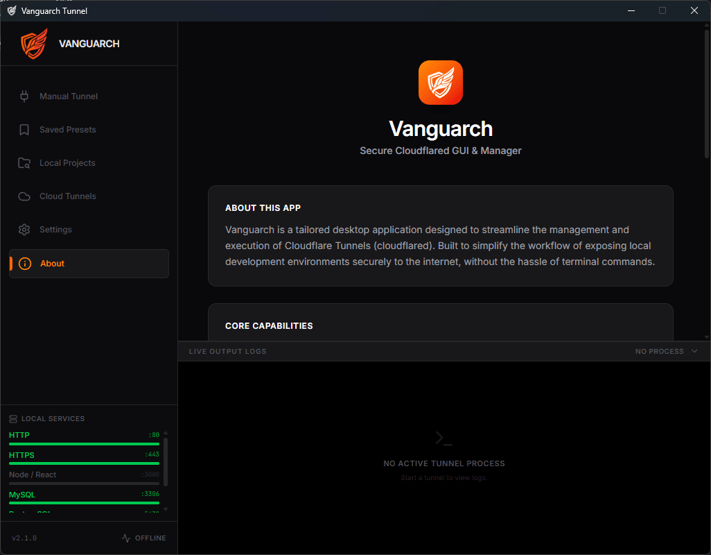Click the terminal prompt icon in logs panel

pos(444,438)
